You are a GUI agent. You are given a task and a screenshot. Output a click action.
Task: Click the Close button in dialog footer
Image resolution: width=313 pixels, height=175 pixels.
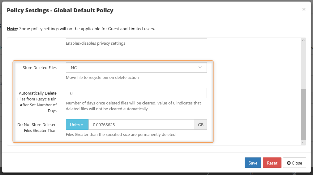(x=294, y=163)
